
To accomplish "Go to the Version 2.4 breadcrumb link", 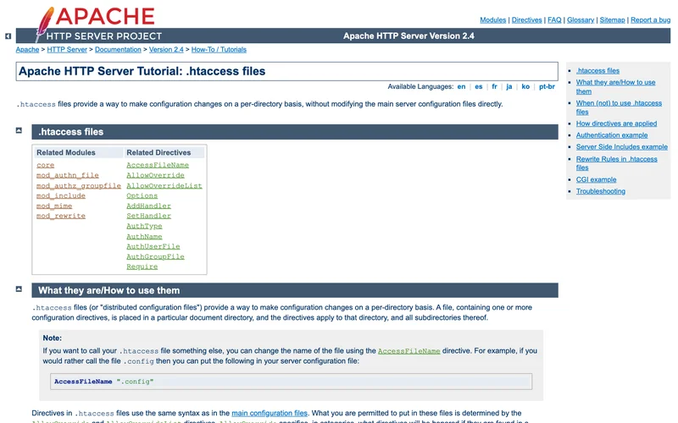I will click(166, 50).
